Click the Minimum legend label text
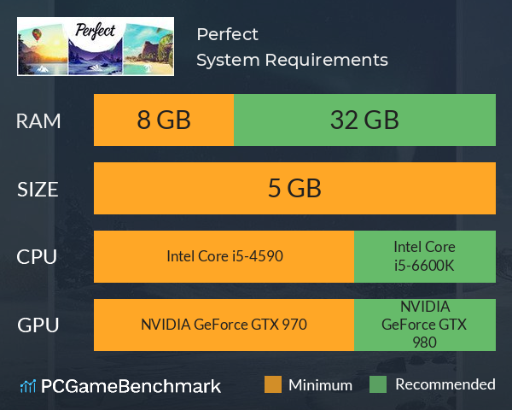The width and height of the screenshot is (512, 410). (320, 385)
